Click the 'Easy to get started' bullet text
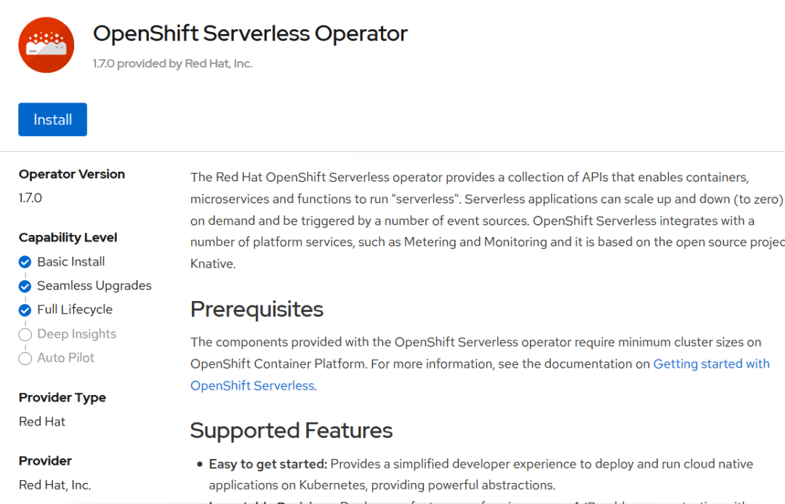 click(267, 464)
